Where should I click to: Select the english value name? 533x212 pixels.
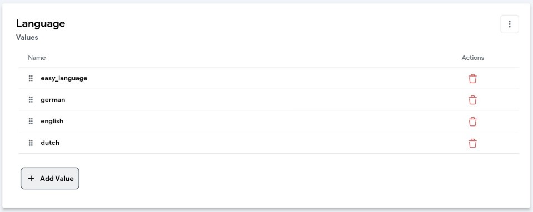[x=52, y=121]
